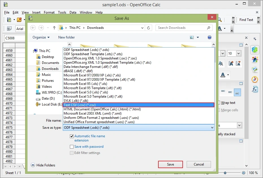Open the sidebar Styles and Formatting deck

pyautogui.click(x=255, y=59)
